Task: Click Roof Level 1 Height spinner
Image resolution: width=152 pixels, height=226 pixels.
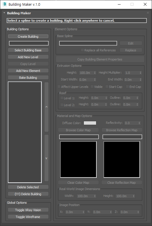Action: (106, 98)
